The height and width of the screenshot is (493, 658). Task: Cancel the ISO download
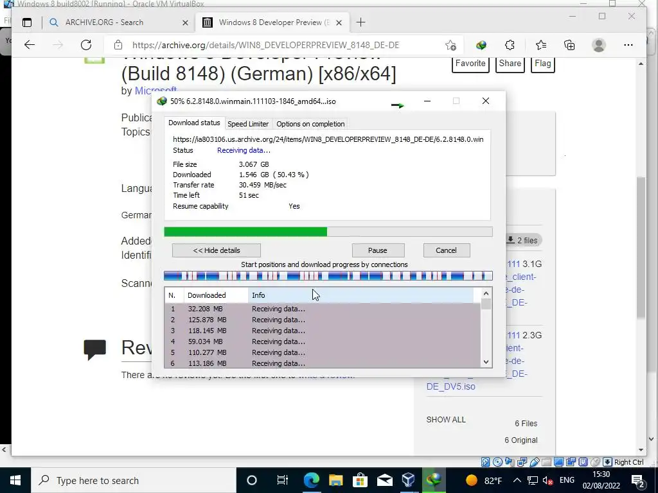(x=446, y=250)
